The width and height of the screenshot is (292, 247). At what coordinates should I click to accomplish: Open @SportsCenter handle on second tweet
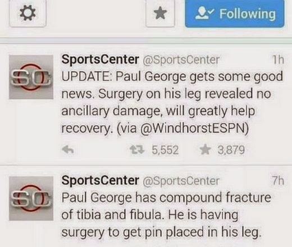point(181,181)
